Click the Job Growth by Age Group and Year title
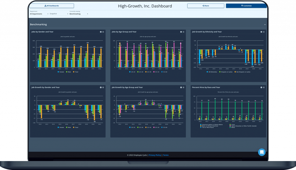The width and height of the screenshot is (296, 170). [127, 87]
